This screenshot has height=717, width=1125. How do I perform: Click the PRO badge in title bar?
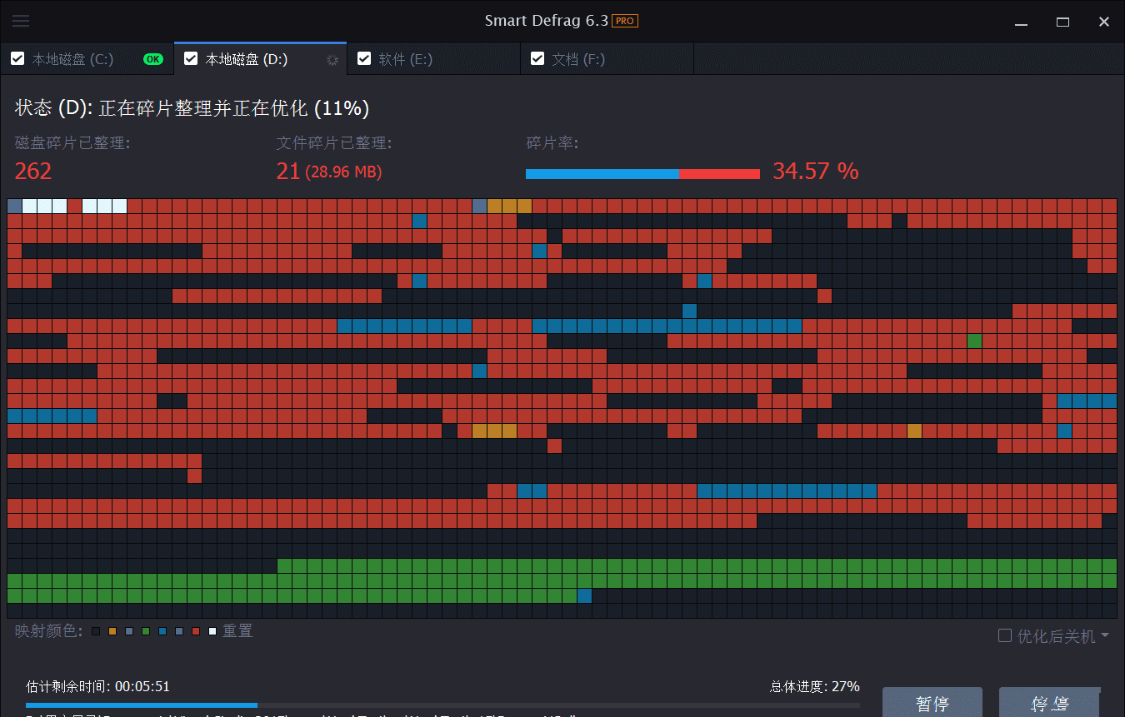pos(625,22)
